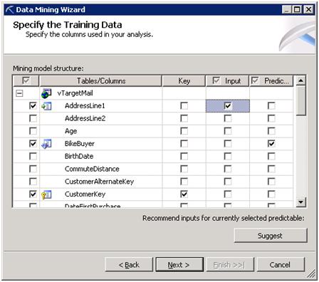Click the vTargetMail table icon
This screenshot has height=282, width=319.
point(46,93)
